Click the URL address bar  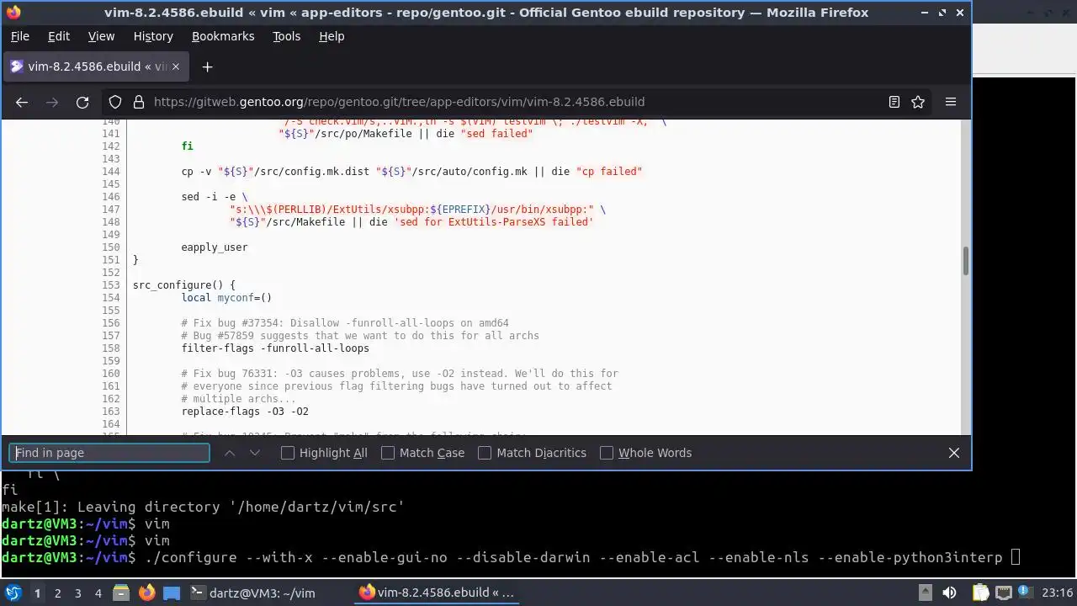[x=515, y=102]
